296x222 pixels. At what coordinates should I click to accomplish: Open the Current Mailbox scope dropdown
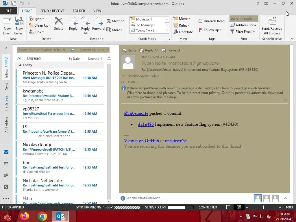pyautogui.click(x=94, y=50)
